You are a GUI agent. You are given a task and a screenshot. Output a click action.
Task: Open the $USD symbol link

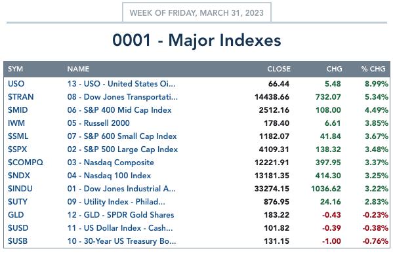point(18,228)
